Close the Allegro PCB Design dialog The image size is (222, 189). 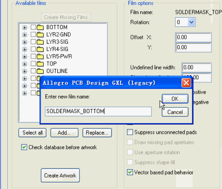[186, 83]
